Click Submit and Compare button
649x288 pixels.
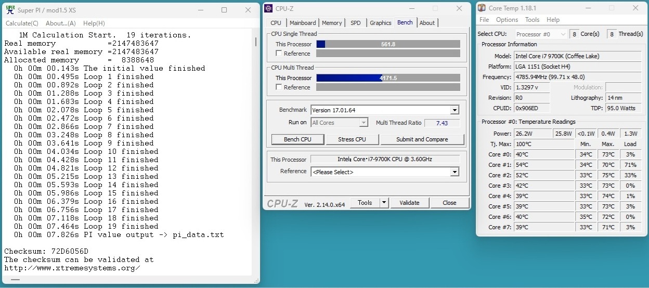pos(422,139)
